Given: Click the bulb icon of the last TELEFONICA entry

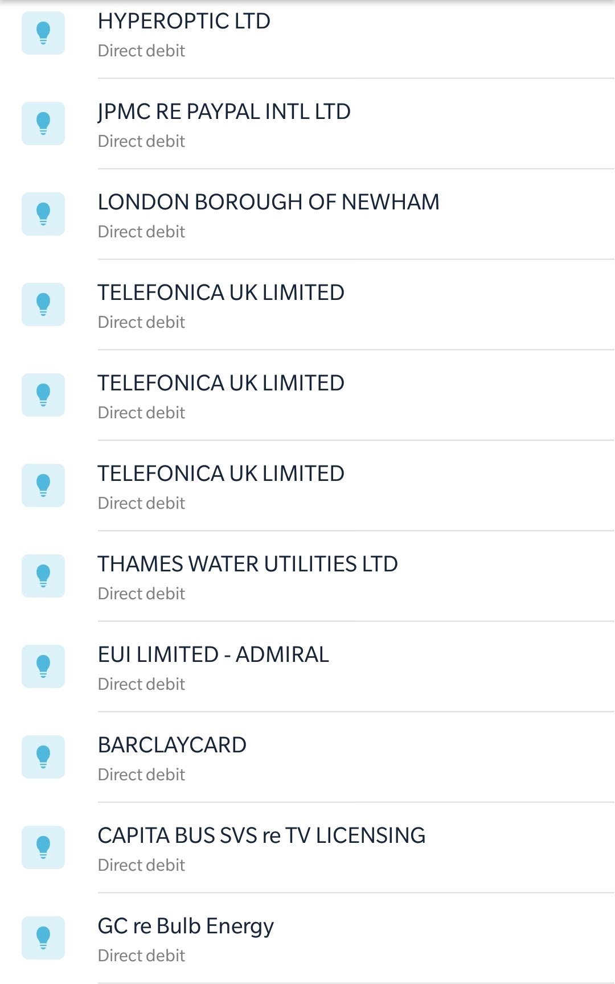Looking at the screenshot, I should (x=43, y=485).
